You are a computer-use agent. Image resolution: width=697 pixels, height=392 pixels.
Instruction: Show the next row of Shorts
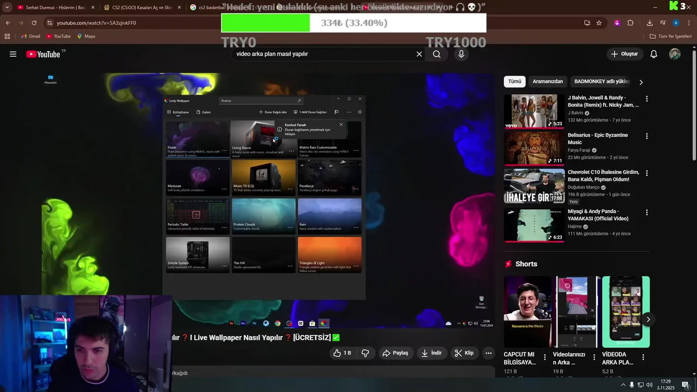[648, 320]
